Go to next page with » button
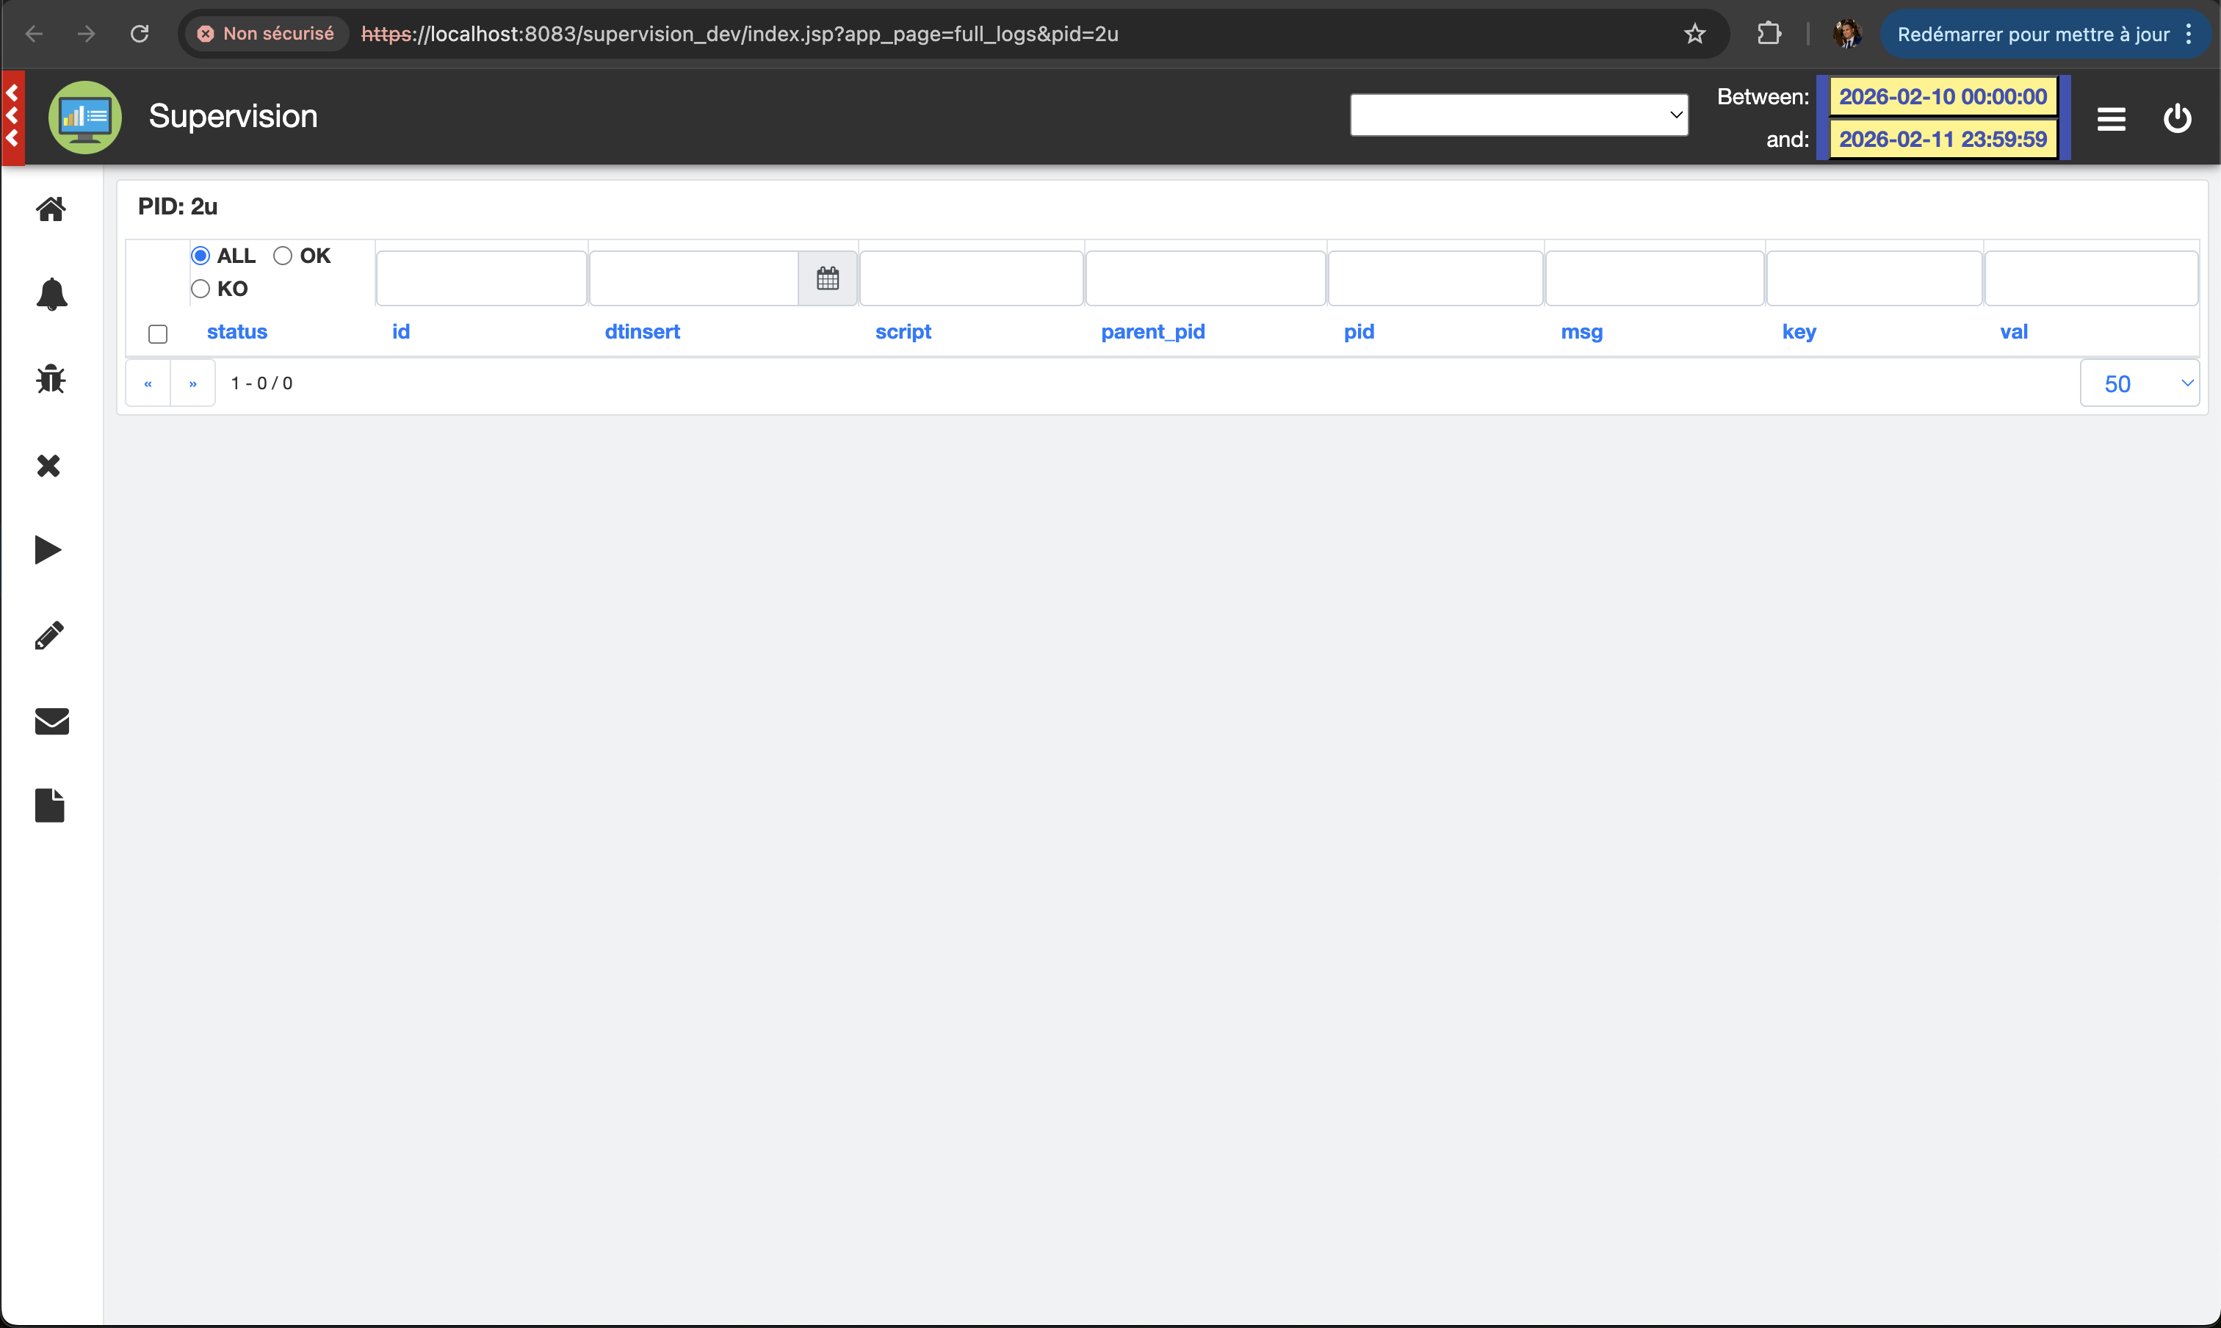 pos(192,383)
